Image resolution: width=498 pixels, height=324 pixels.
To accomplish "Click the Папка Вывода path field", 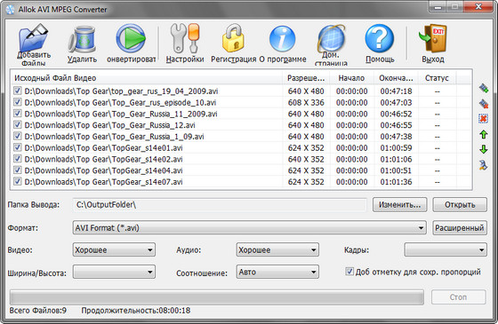I will pyautogui.click(x=220, y=205).
